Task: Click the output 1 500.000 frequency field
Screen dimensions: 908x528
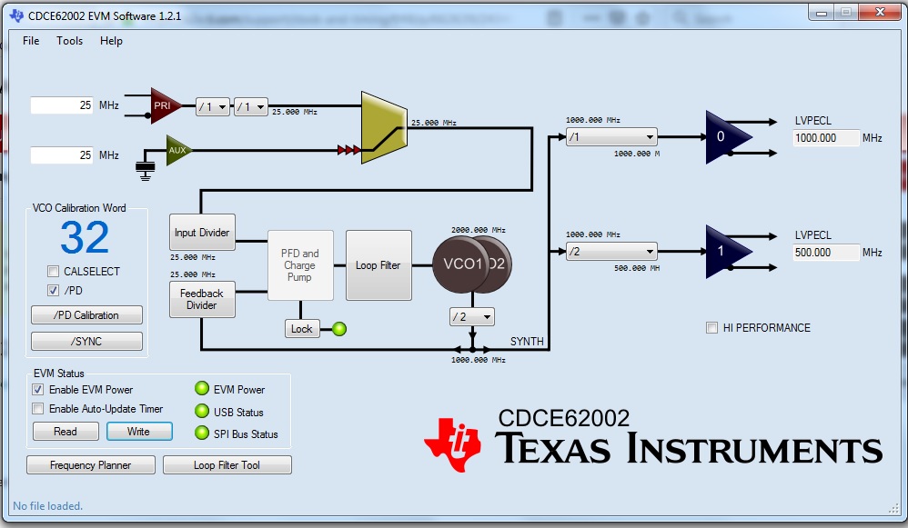Action: click(x=826, y=252)
